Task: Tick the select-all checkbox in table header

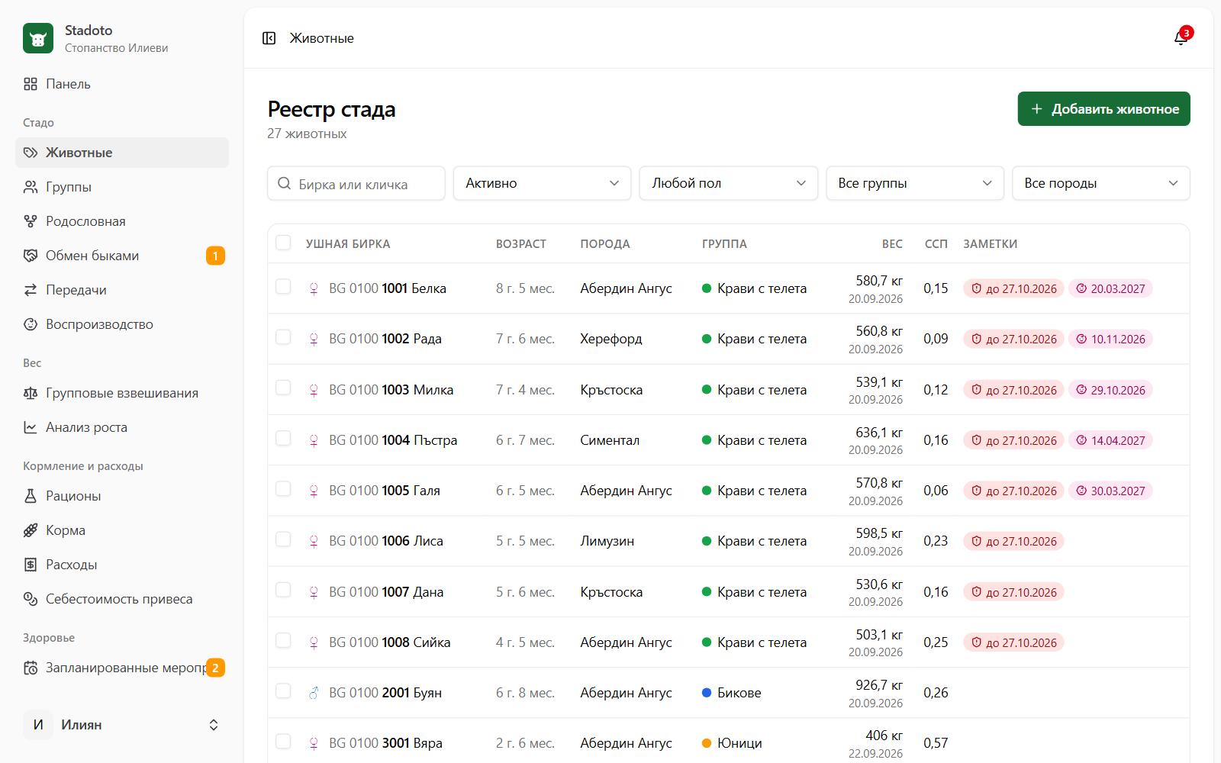Action: click(283, 243)
